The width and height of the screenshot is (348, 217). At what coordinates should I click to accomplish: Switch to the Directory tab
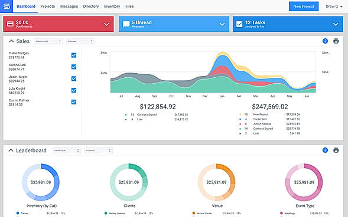[x=91, y=6]
